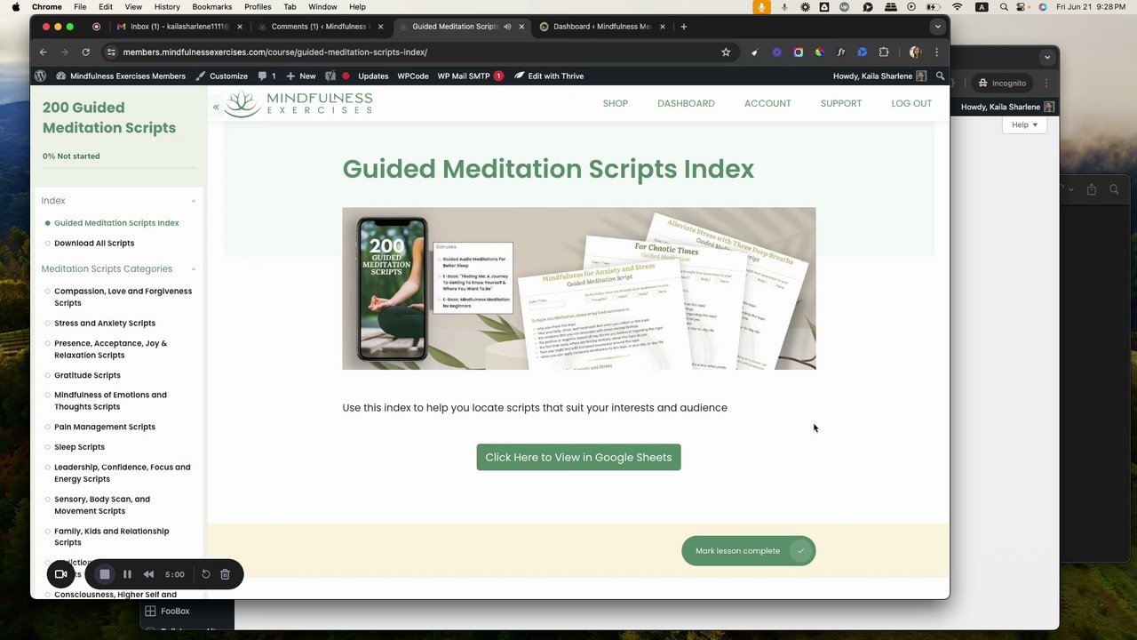Open Help dropdown in background window
This screenshot has width=1137, height=640.
[x=1024, y=124]
